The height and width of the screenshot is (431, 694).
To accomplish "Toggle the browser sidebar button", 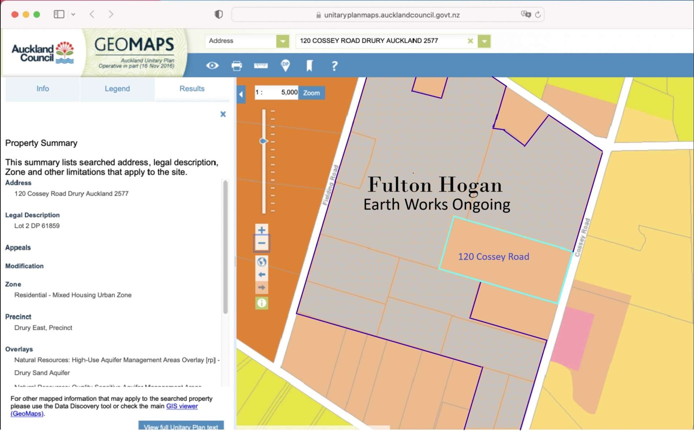I will (59, 14).
